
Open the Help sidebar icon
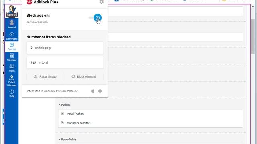point(12,93)
